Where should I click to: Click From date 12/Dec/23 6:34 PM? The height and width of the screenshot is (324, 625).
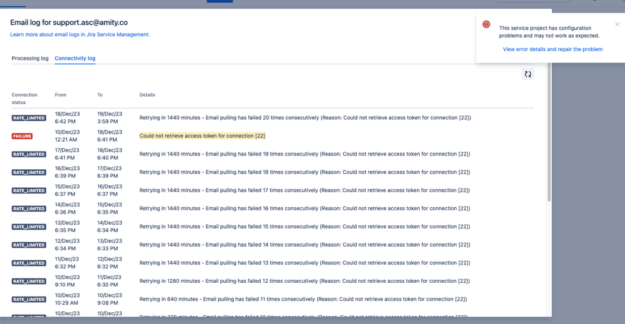tap(67, 245)
